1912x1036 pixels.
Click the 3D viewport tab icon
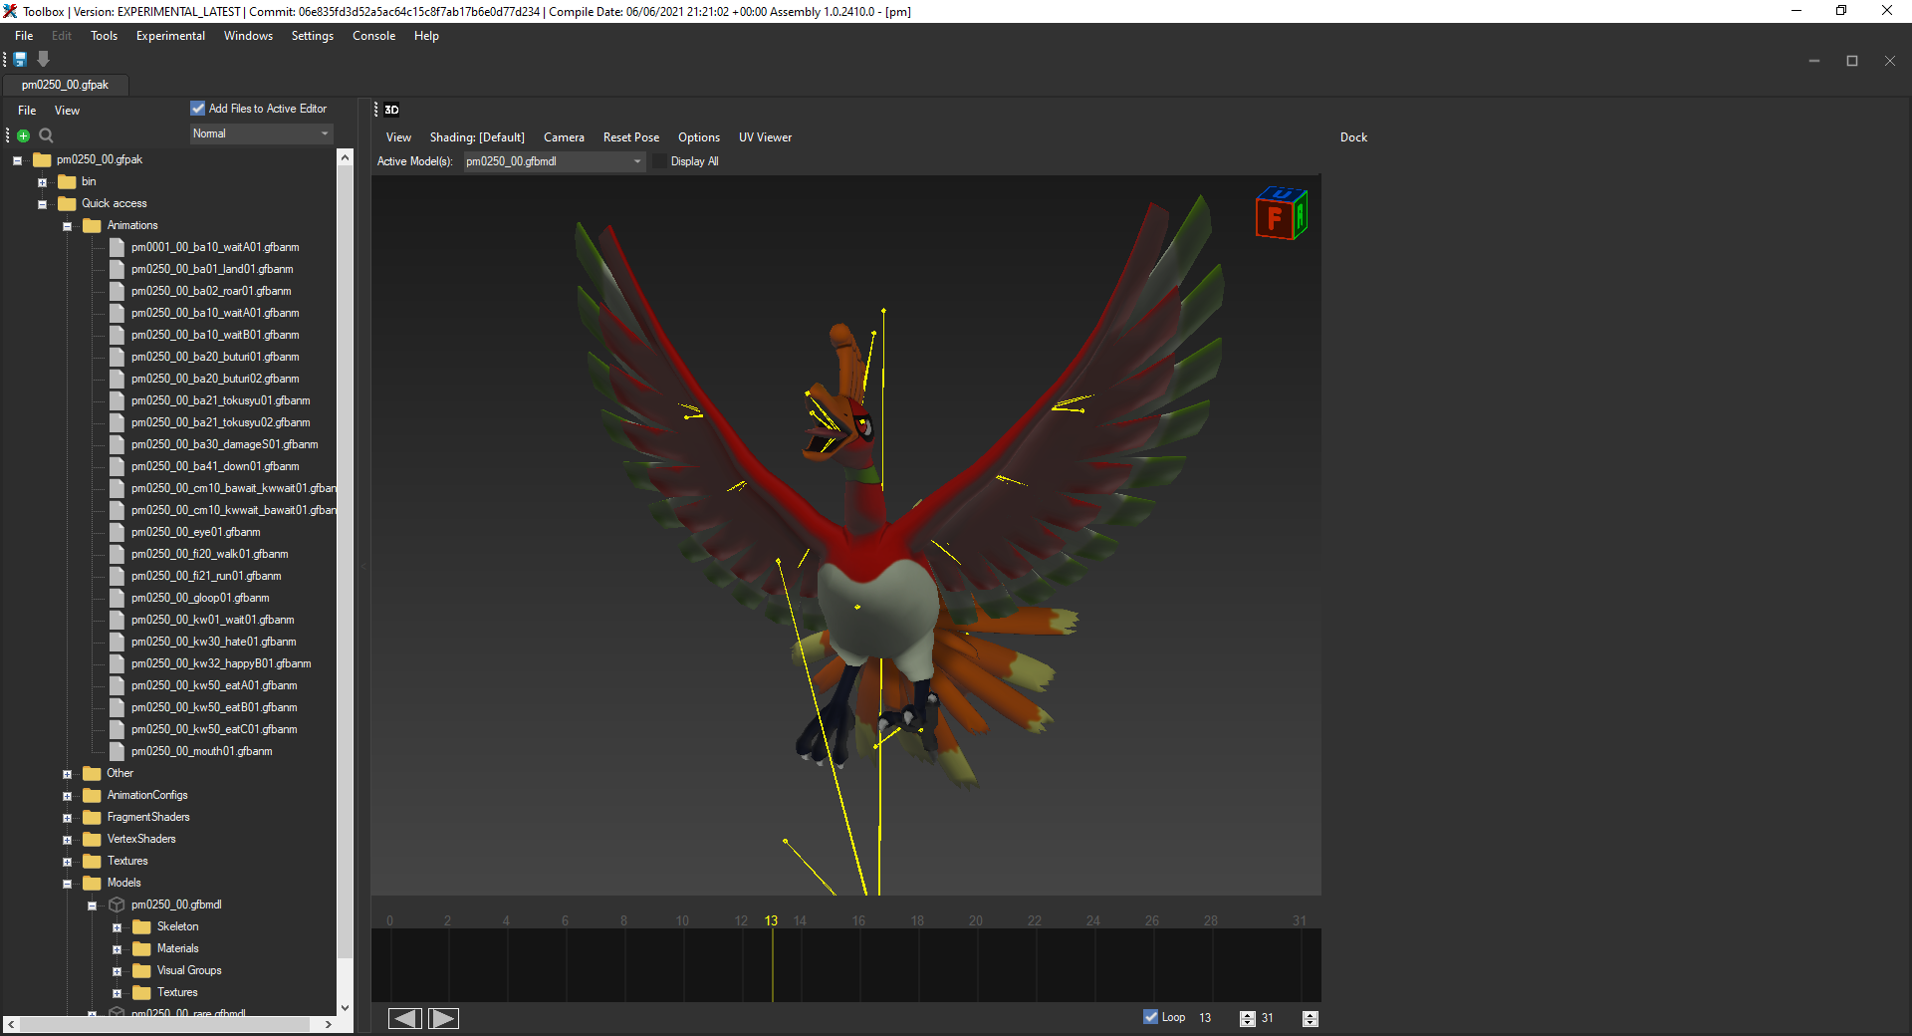tap(391, 110)
